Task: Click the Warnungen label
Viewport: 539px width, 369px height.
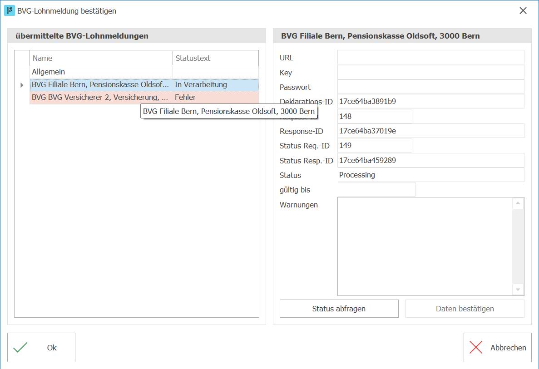Action: (299, 205)
